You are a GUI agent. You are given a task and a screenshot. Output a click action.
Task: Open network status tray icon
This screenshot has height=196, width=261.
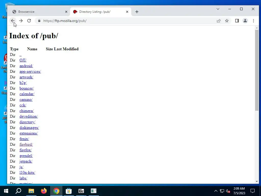[x=222, y=191]
